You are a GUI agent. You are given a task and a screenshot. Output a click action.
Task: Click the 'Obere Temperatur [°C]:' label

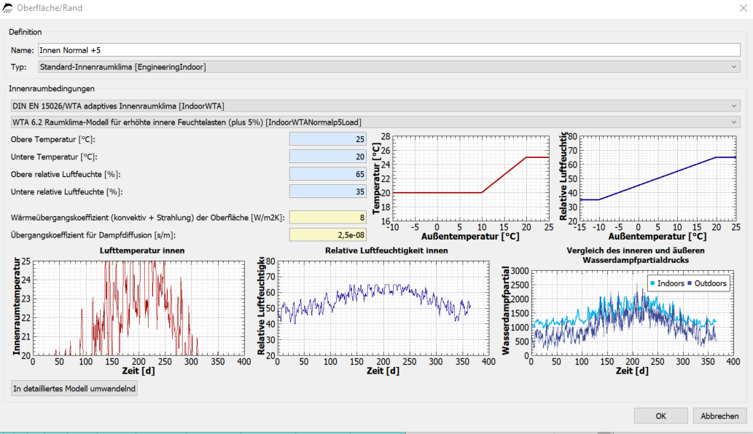pos(52,140)
